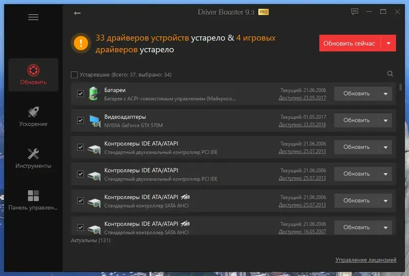Open the Доступно: 16.05.2007 link
This screenshot has width=409, height=276.
tap(302, 231)
